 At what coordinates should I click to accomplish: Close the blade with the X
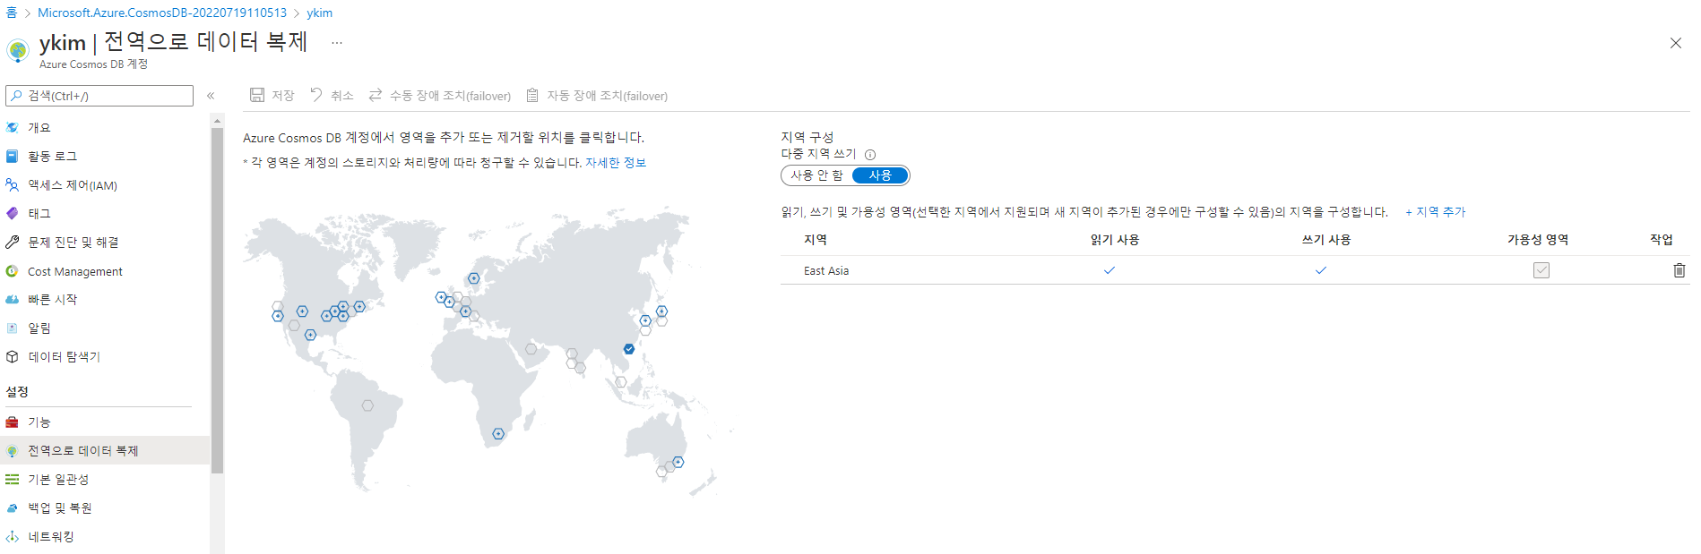point(1676,43)
